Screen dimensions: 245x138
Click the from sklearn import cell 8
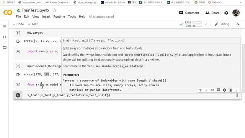(x=44, y=85)
